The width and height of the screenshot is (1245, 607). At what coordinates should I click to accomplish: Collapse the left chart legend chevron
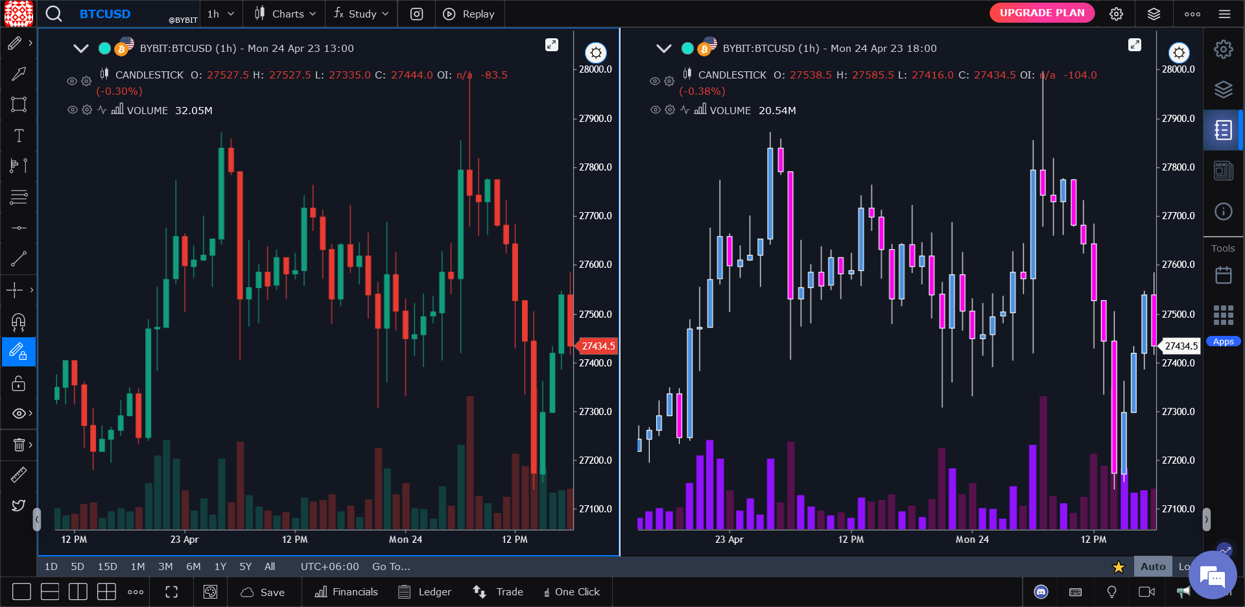pos(80,49)
